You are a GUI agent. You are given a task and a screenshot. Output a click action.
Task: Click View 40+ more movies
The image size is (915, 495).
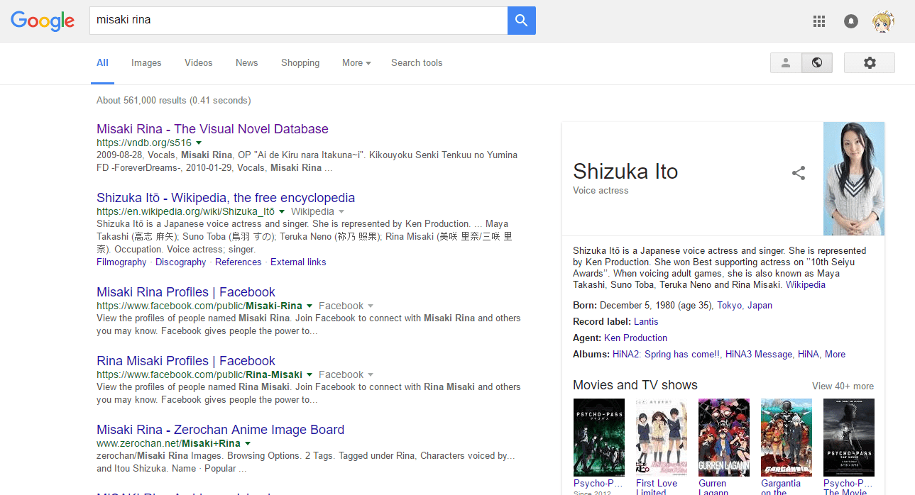click(x=843, y=386)
